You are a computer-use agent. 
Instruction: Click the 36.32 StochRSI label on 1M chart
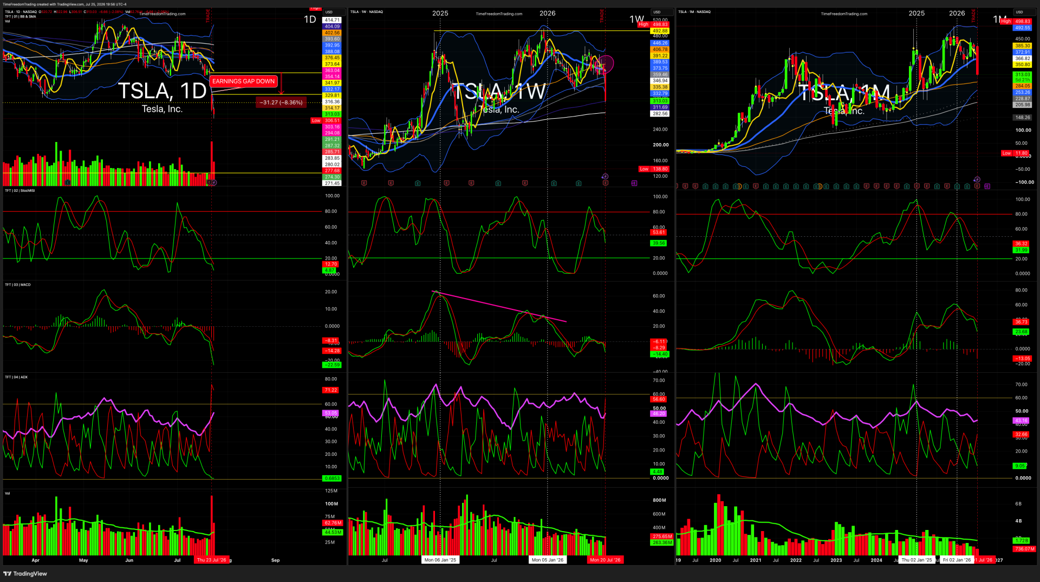(1021, 244)
